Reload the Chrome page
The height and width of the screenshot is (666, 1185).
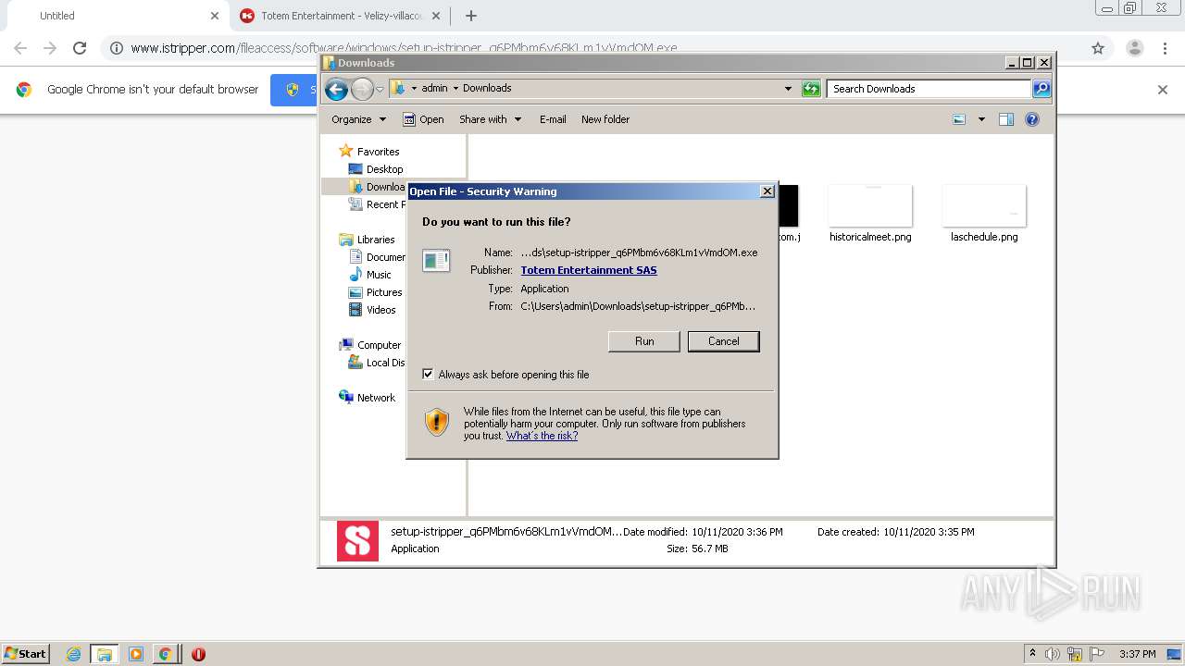coord(80,48)
